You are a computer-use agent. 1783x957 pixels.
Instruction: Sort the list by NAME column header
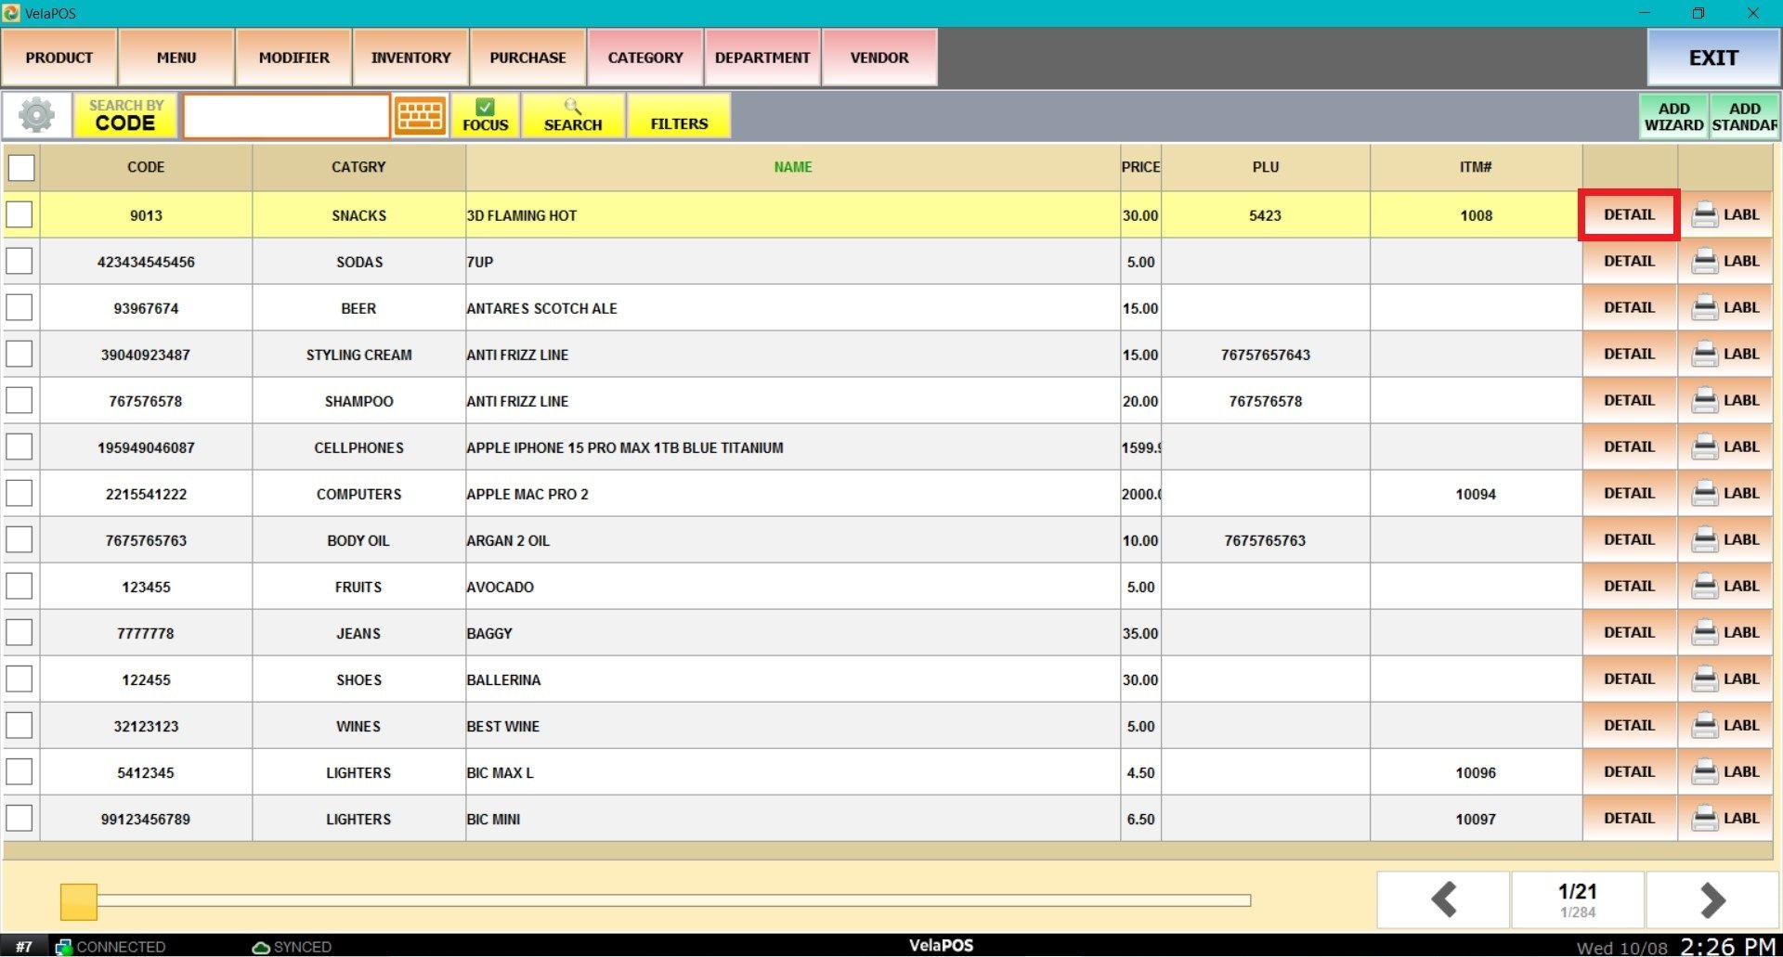point(792,167)
